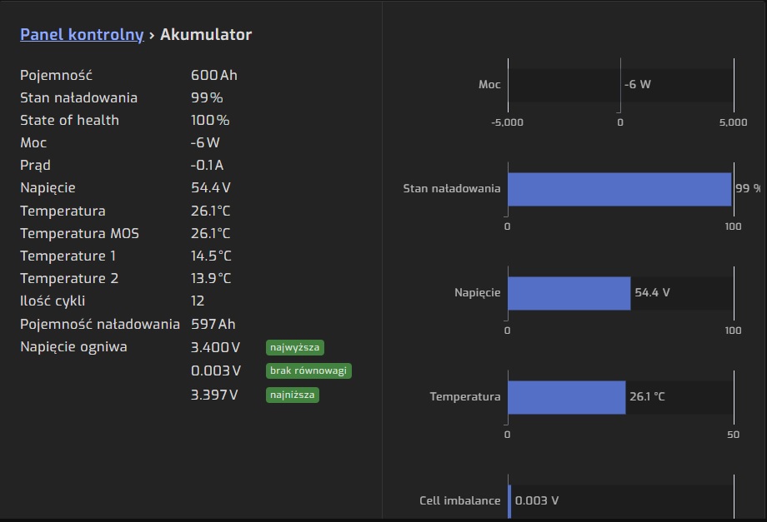
Task: Click the green najniższa badge
Action: click(293, 395)
